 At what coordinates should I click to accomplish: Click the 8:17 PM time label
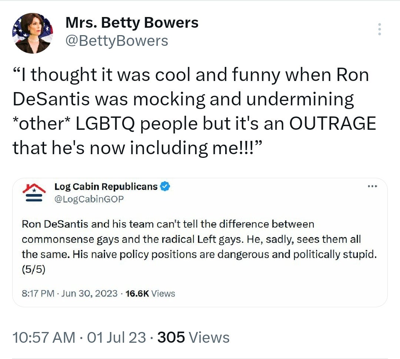click(x=39, y=294)
